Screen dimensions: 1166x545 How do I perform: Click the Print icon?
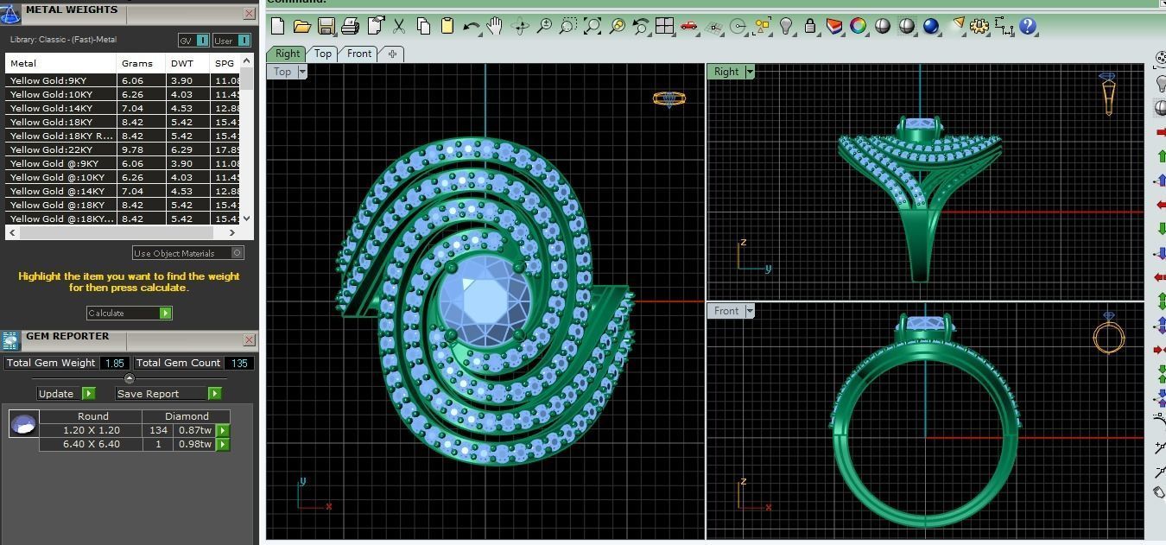coord(351,26)
